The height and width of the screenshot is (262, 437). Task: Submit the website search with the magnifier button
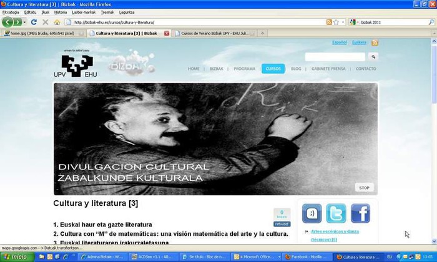point(373,57)
